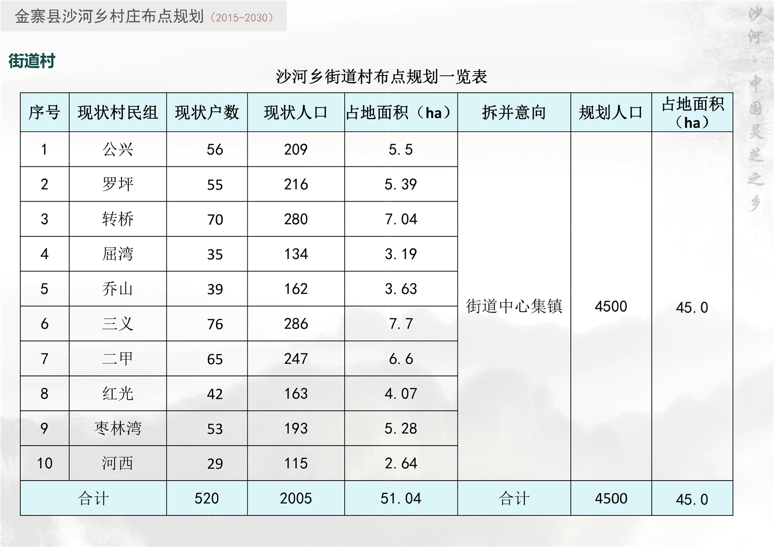Image resolution: width=774 pixels, height=547 pixels.
Task: Select village group cell 公兴
Action: click(118, 149)
